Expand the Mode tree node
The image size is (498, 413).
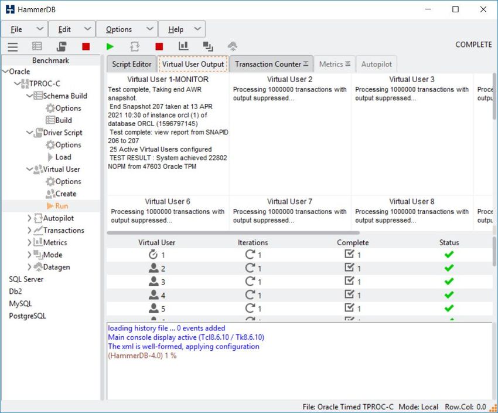click(x=29, y=255)
